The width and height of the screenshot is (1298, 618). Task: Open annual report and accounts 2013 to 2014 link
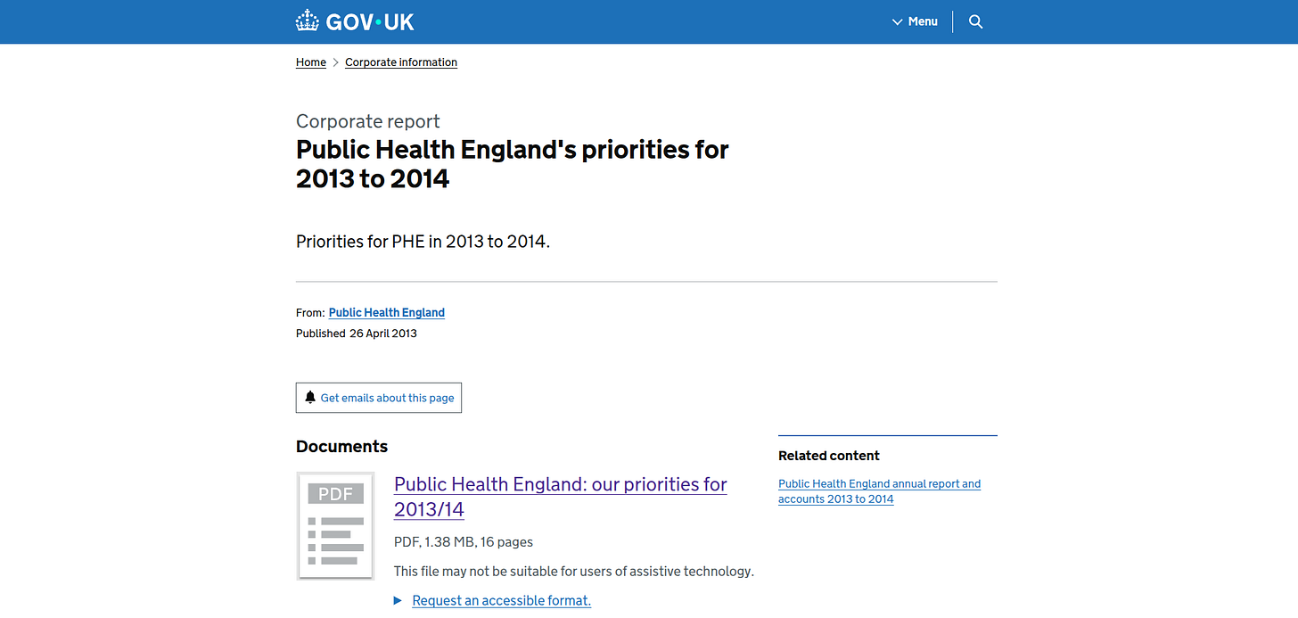[879, 491]
